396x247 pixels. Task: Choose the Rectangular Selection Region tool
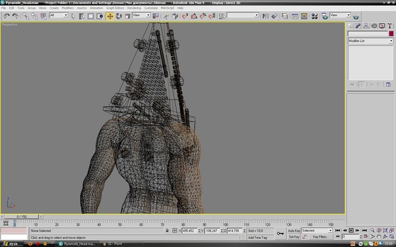coord(90,16)
